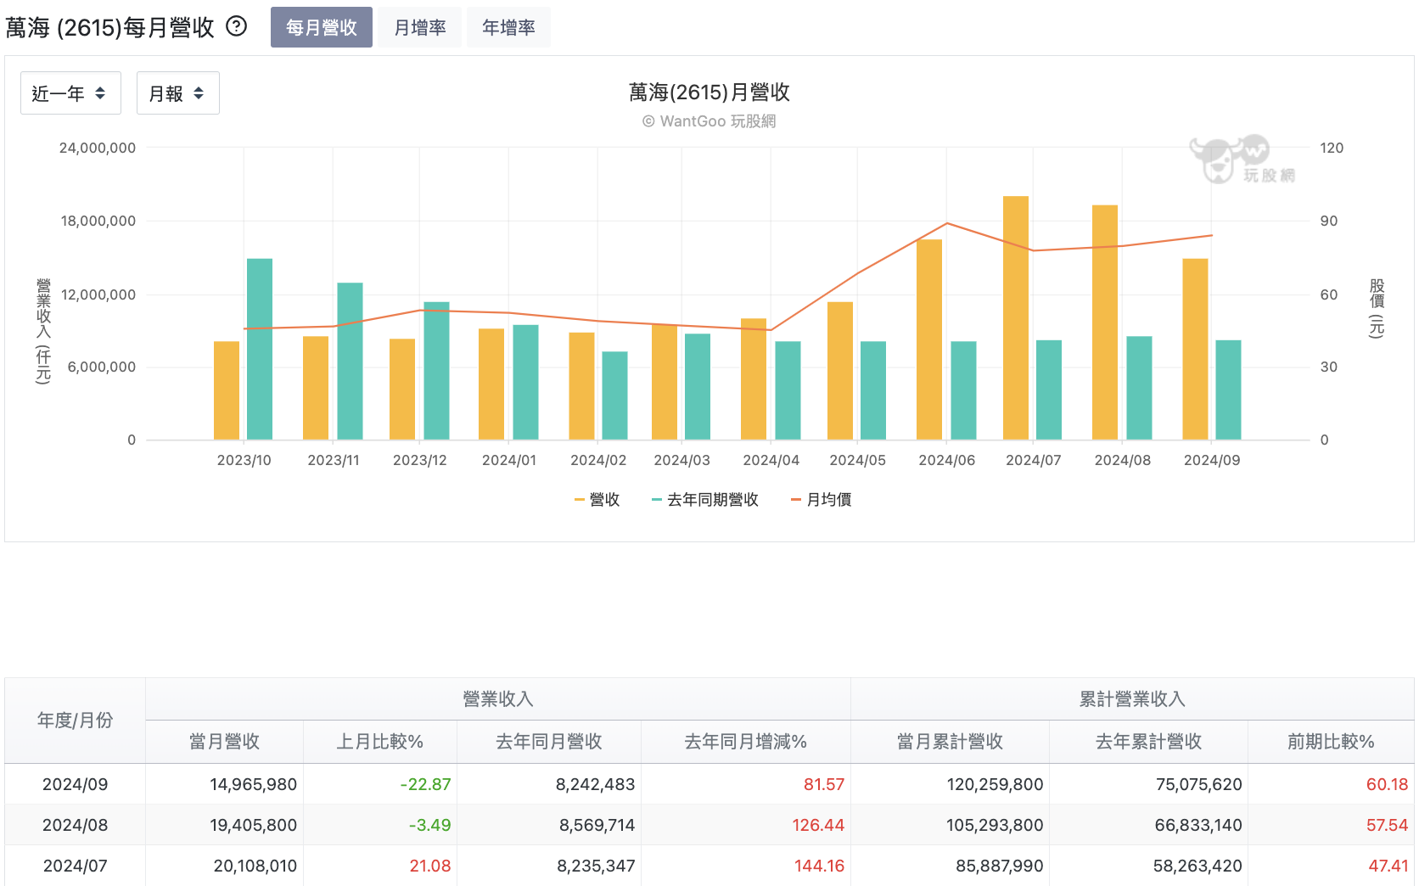Click the WantGoo 玩股網 credit text
Image resolution: width=1419 pixels, height=886 pixels.
point(709,121)
